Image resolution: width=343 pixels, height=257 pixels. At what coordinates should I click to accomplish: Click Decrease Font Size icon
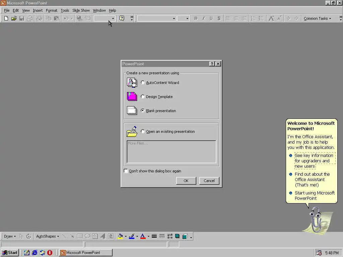tap(279, 18)
